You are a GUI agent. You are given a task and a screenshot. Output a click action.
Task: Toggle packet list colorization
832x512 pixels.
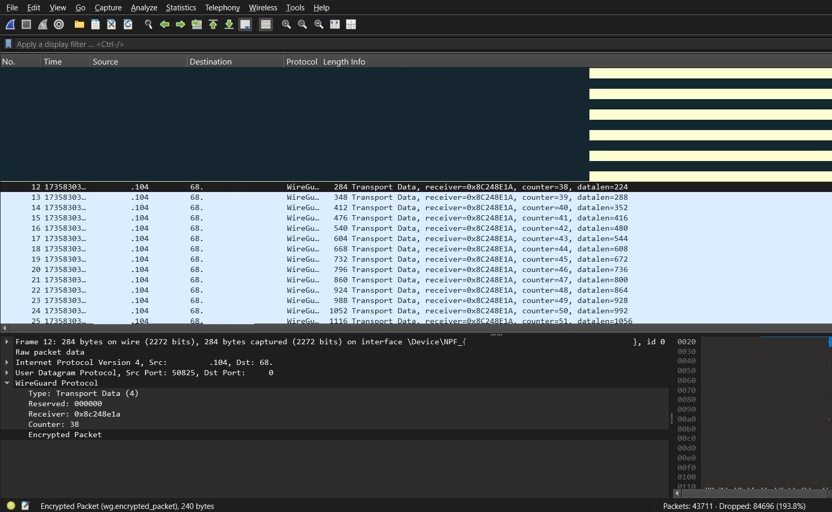[266, 24]
